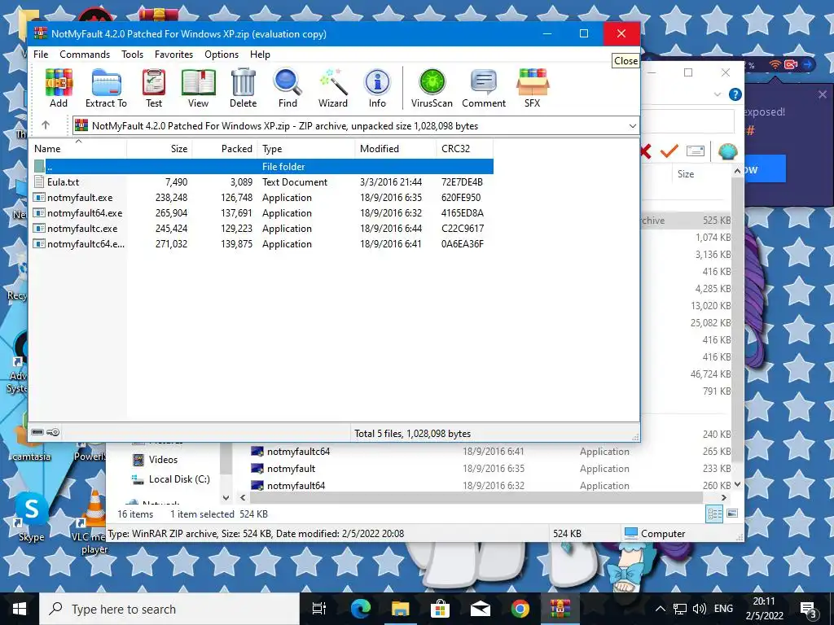This screenshot has height=625, width=834.
Task: Expand the archive path dropdown
Action: 632,126
